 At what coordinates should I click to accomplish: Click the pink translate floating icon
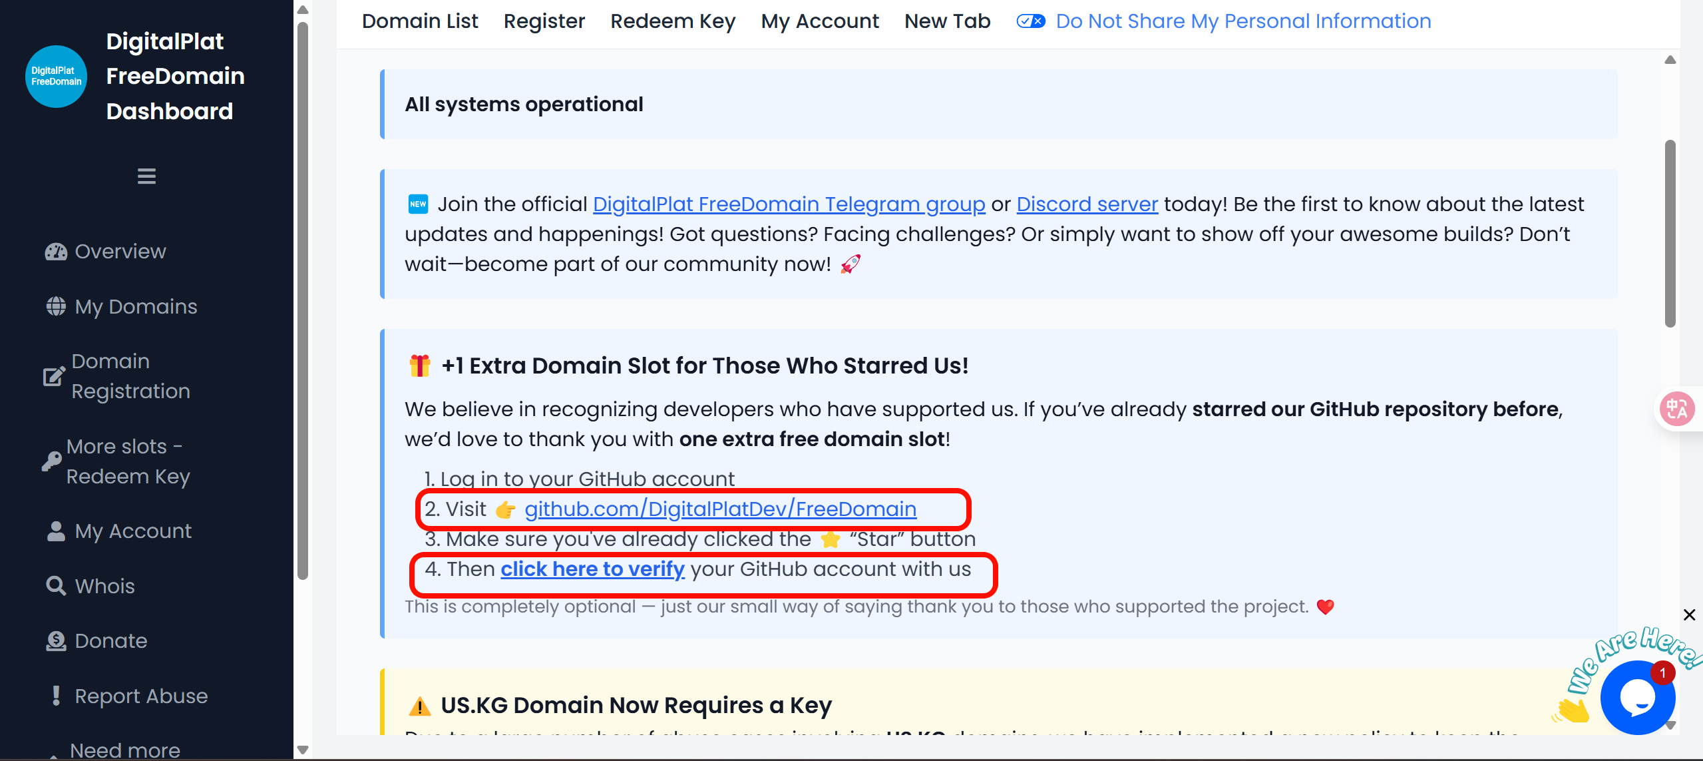click(x=1677, y=409)
